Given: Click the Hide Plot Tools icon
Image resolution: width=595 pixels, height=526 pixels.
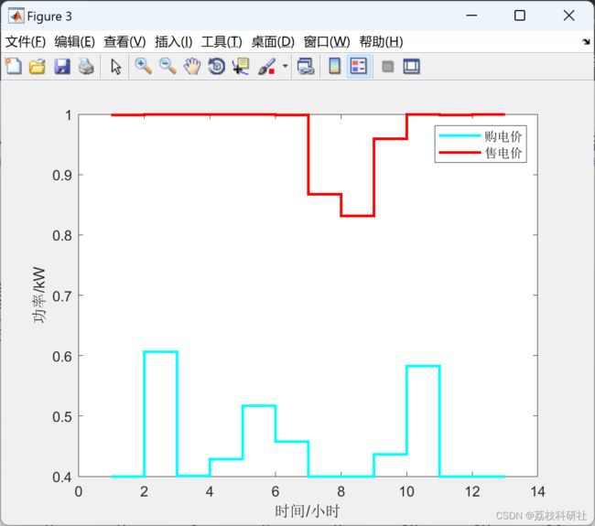Looking at the screenshot, I should coord(387,67).
